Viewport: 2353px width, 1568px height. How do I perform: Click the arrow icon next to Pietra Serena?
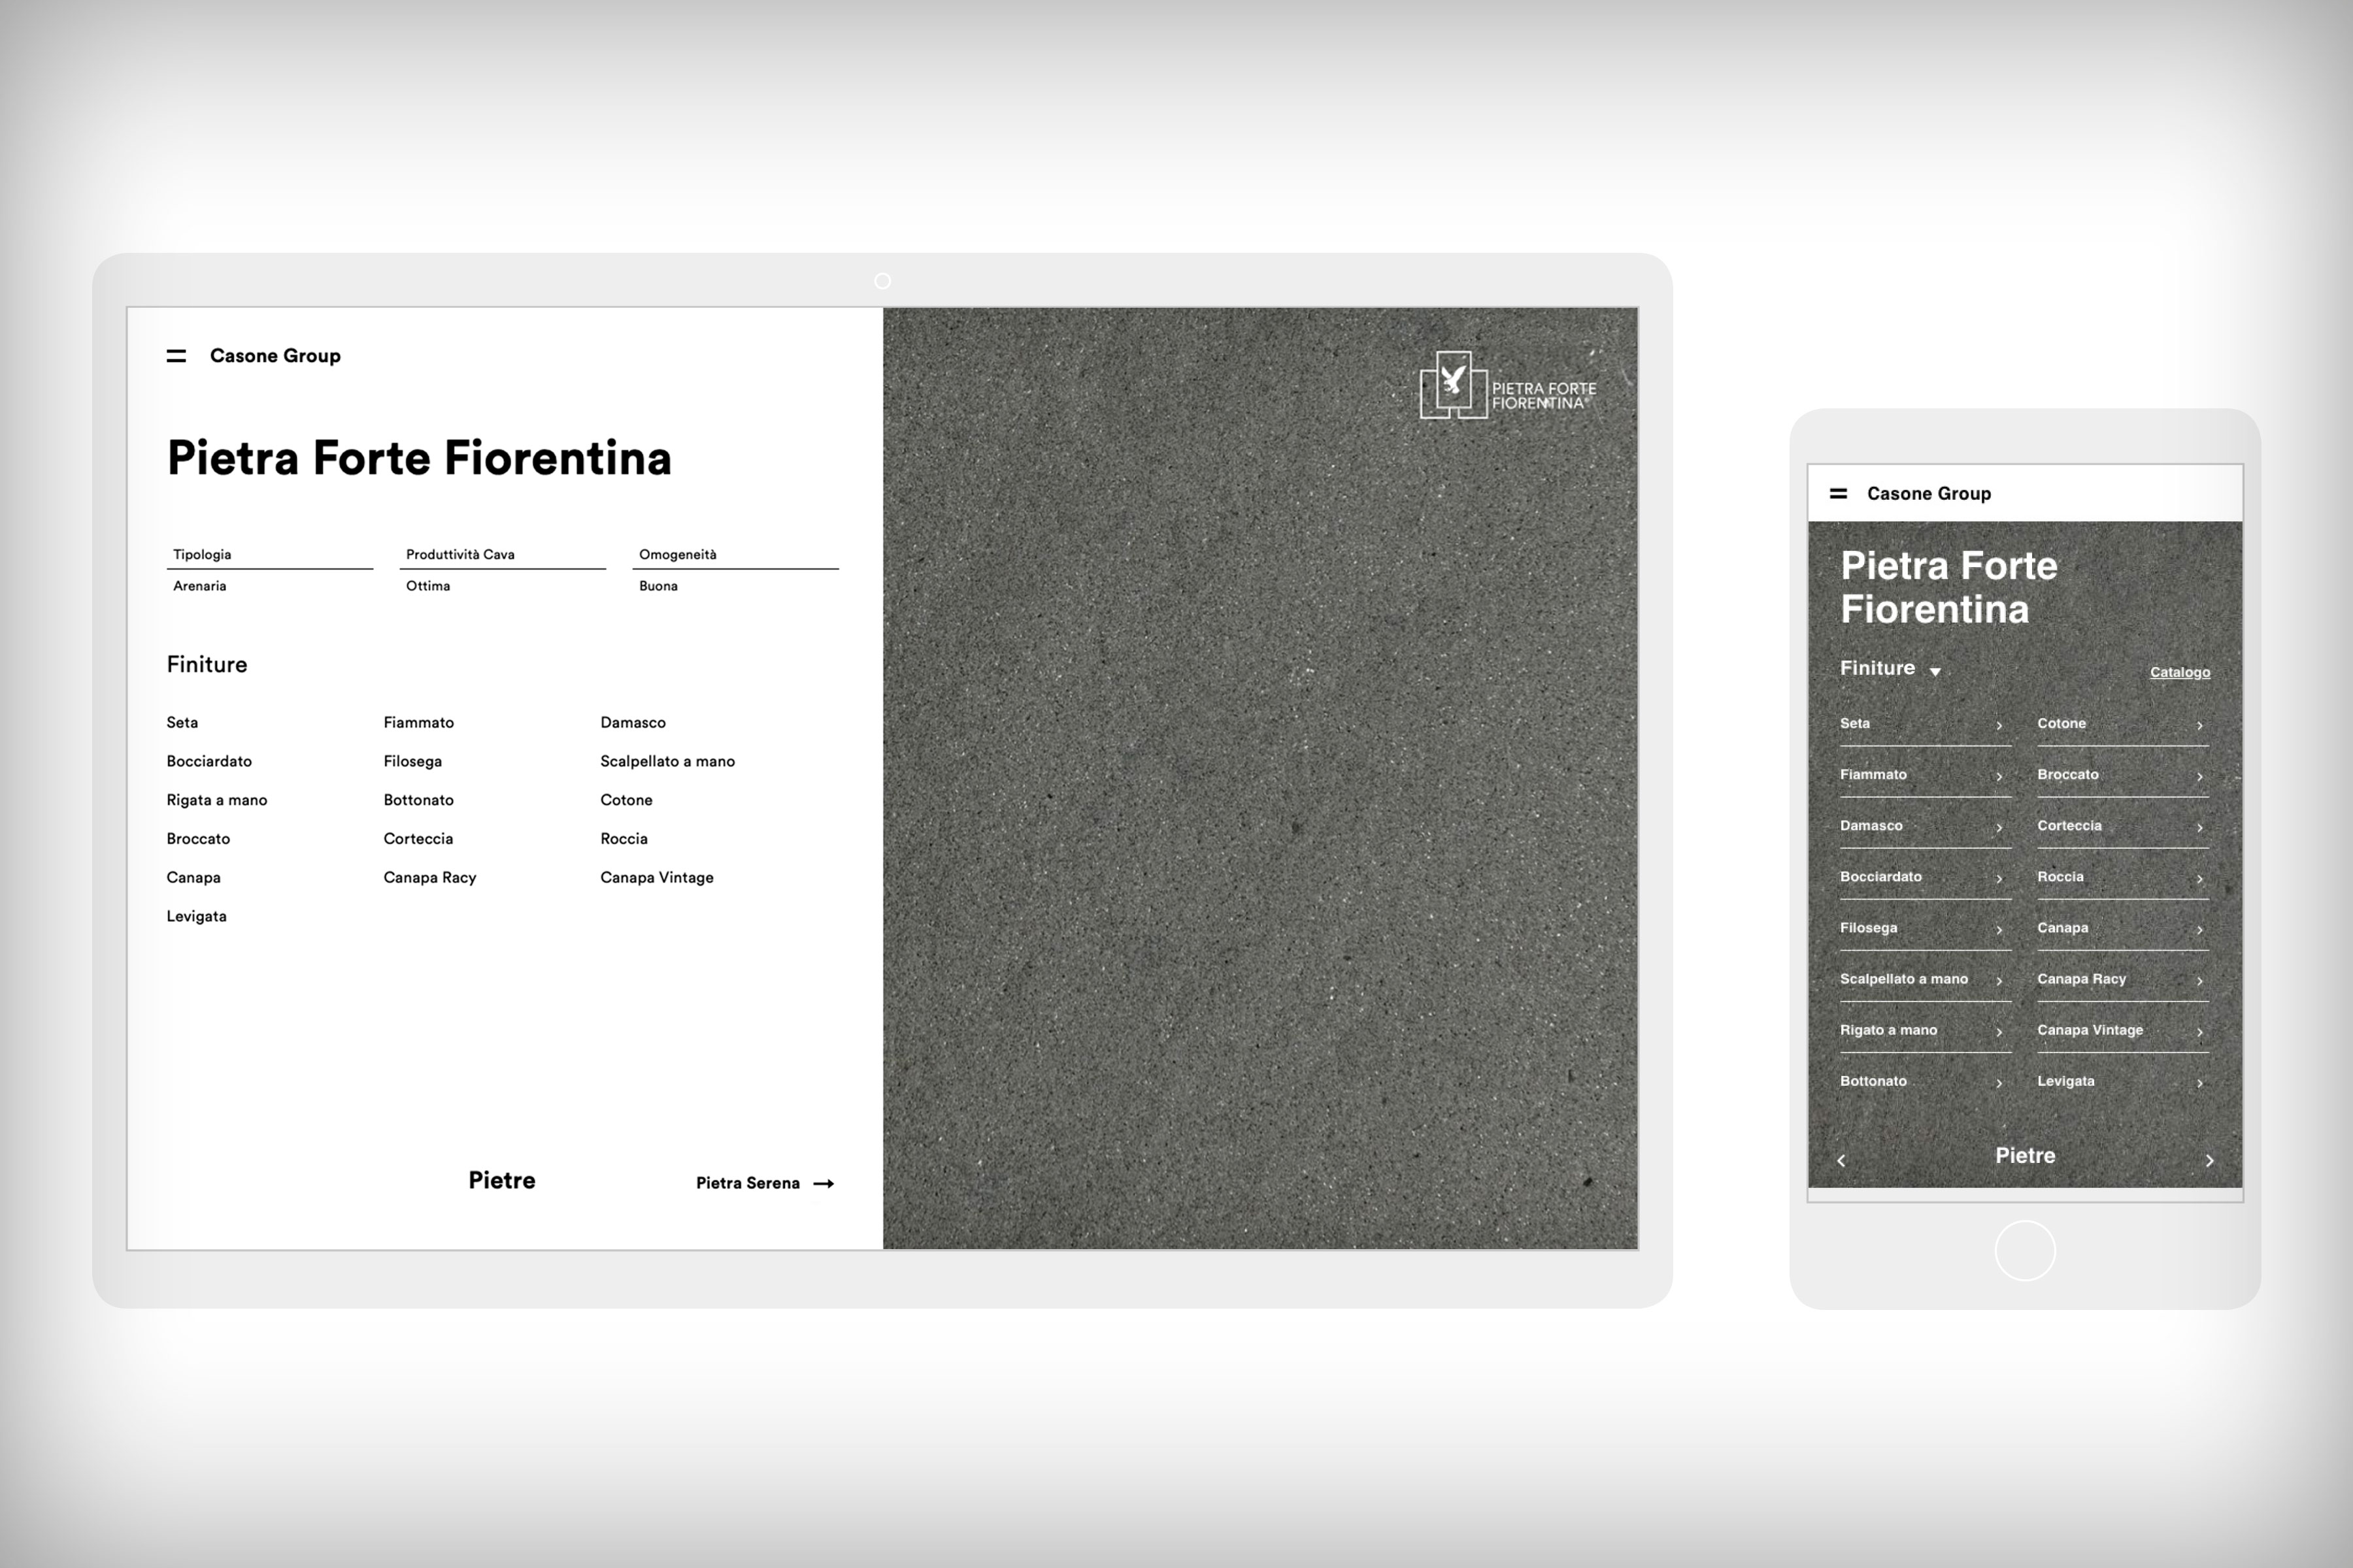click(824, 1183)
